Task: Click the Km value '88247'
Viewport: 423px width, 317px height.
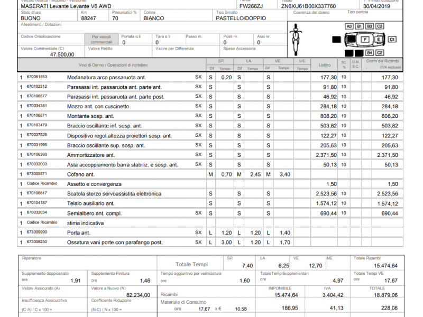Action: point(88,18)
